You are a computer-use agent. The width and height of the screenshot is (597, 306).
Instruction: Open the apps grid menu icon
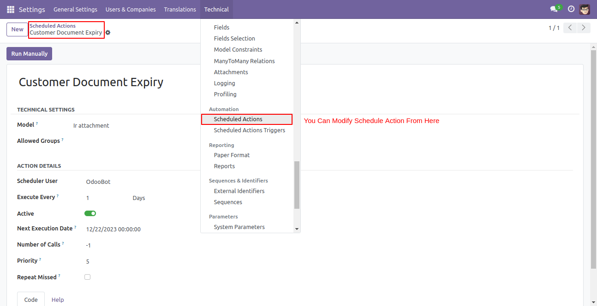(11, 9)
